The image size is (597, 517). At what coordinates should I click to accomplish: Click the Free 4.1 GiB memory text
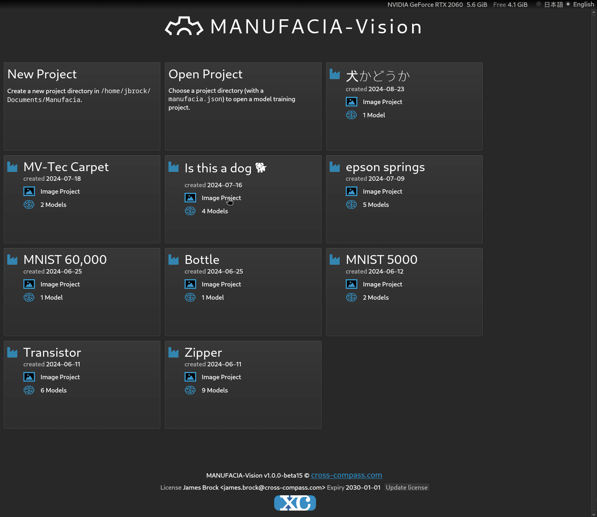coord(510,4)
